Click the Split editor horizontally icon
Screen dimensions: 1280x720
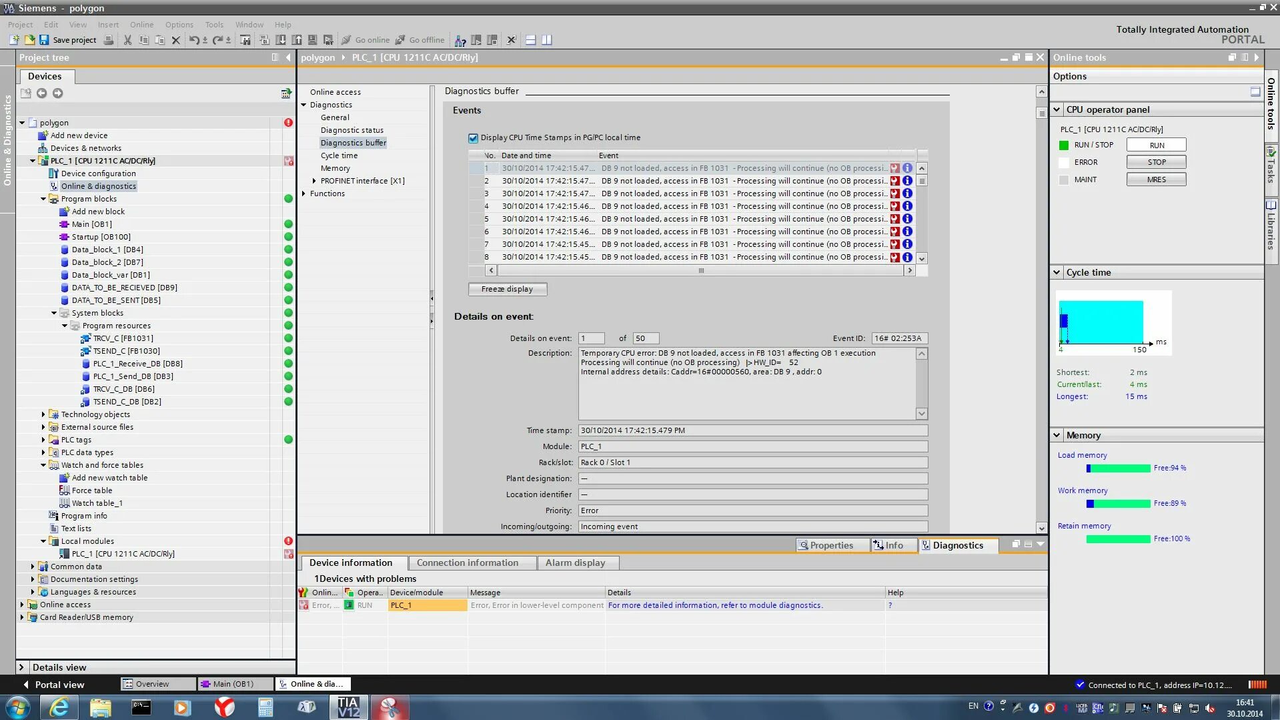click(x=531, y=40)
